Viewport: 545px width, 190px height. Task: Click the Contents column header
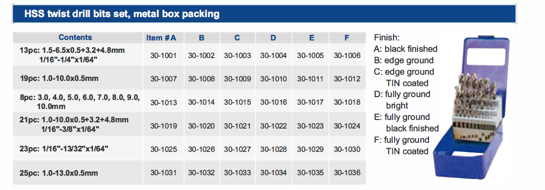(x=75, y=38)
